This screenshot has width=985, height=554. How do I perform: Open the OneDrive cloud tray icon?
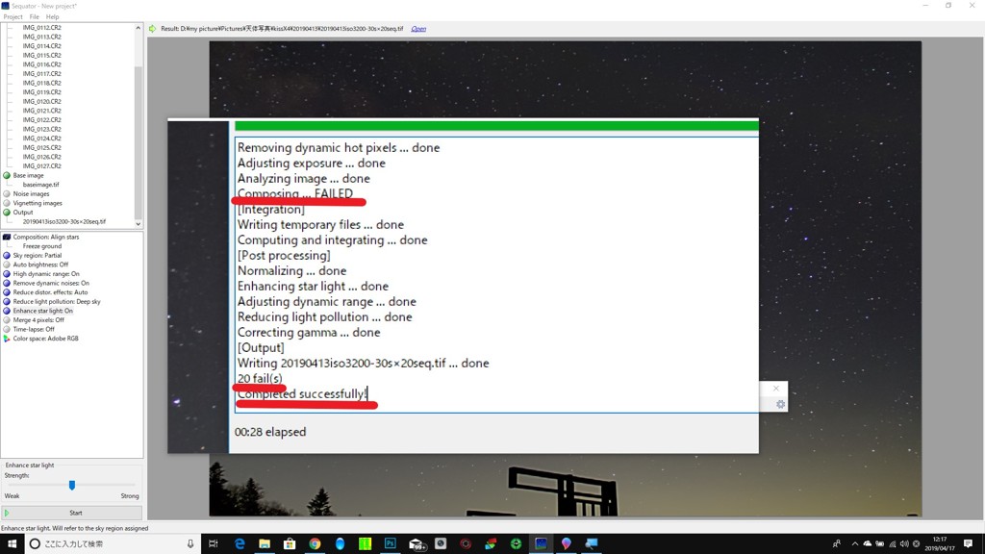pos(868,544)
